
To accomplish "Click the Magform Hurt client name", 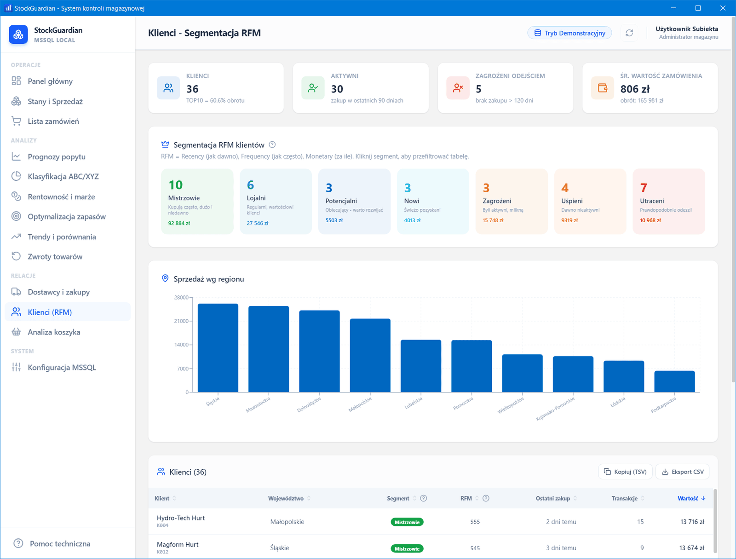I will click(178, 544).
